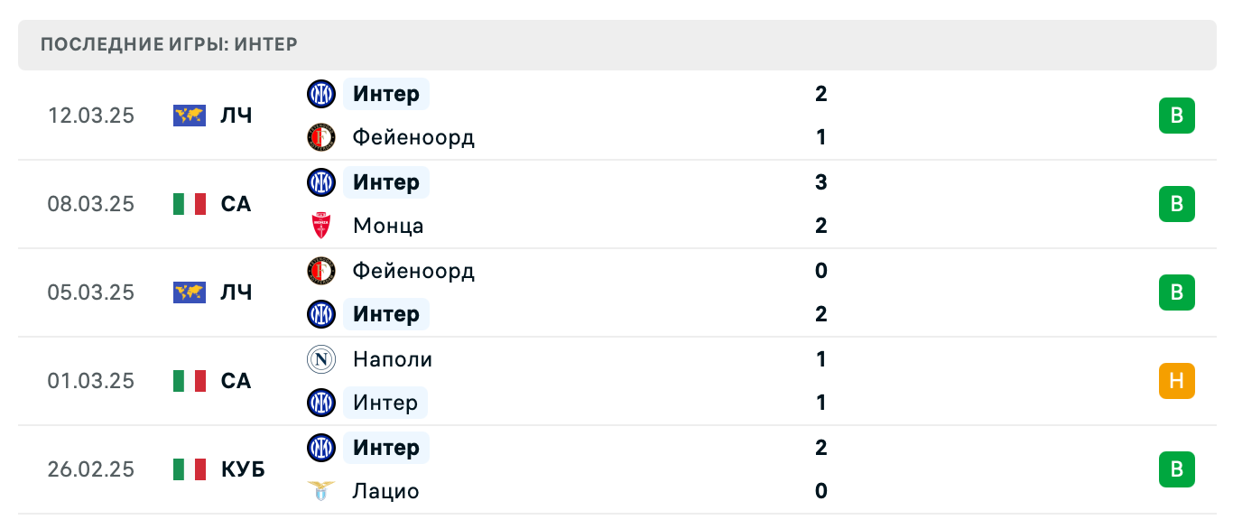
Task: Click the Napoli club logo
Action: click(321, 359)
